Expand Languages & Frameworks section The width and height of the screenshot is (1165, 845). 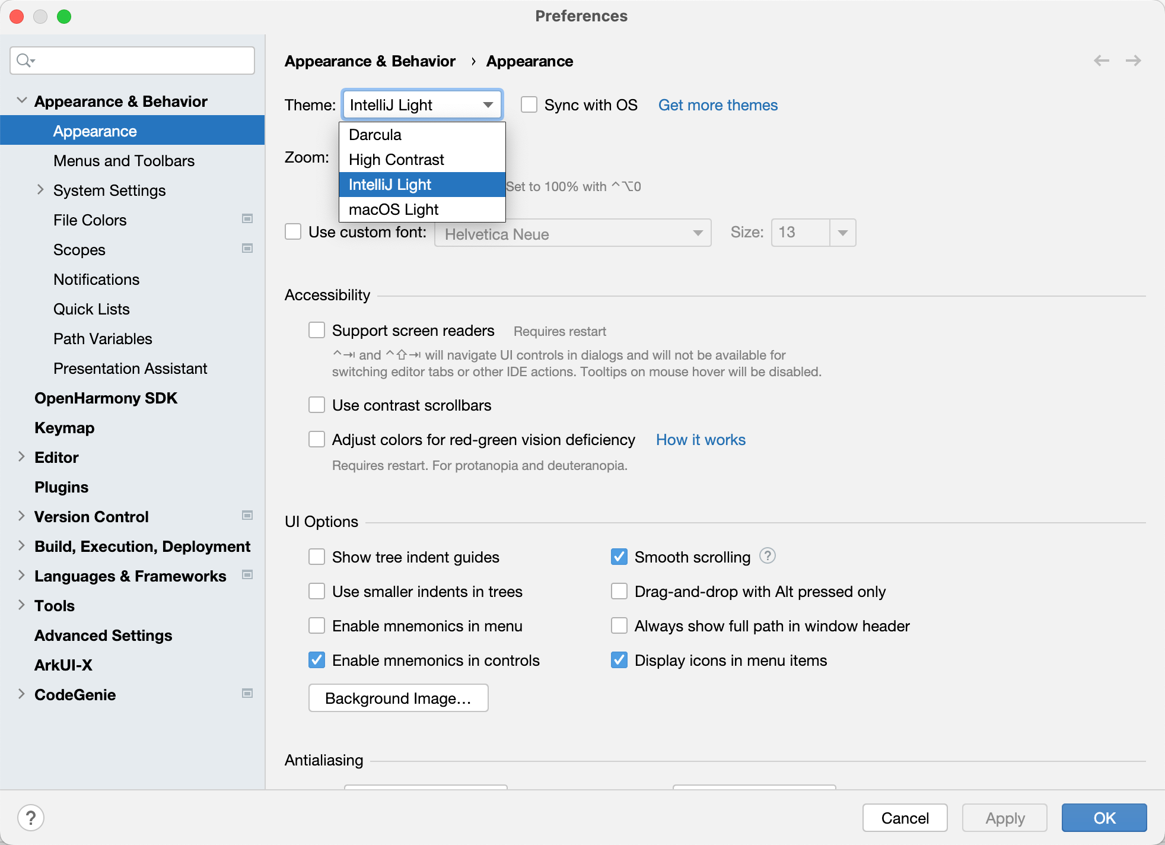21,575
